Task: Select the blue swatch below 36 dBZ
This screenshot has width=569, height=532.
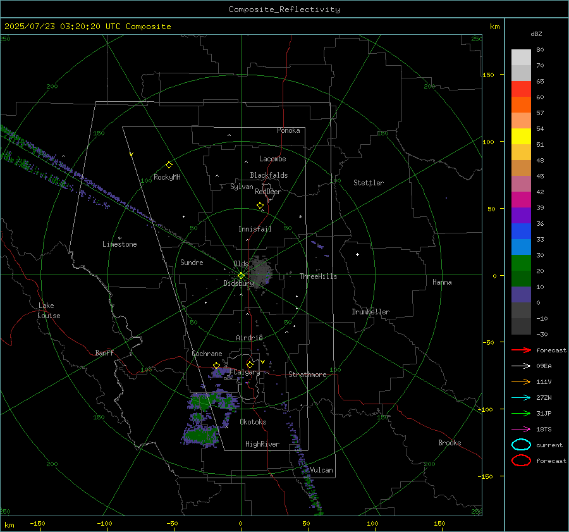Action: click(x=521, y=231)
